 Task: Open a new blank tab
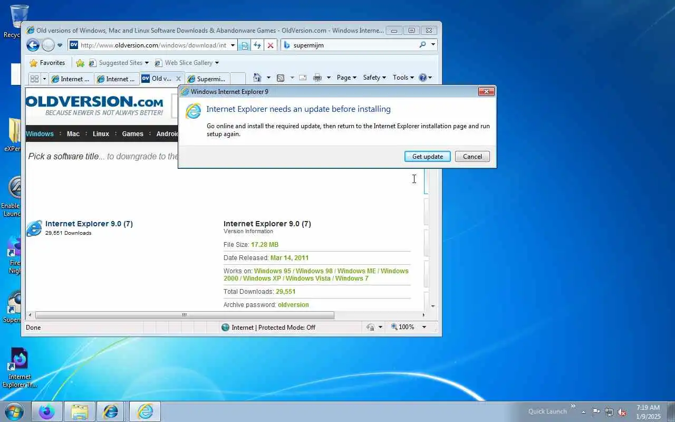click(238, 79)
